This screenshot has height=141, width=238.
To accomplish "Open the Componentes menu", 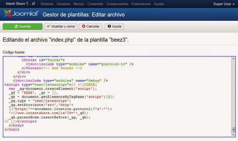I will [x=117, y=4].
